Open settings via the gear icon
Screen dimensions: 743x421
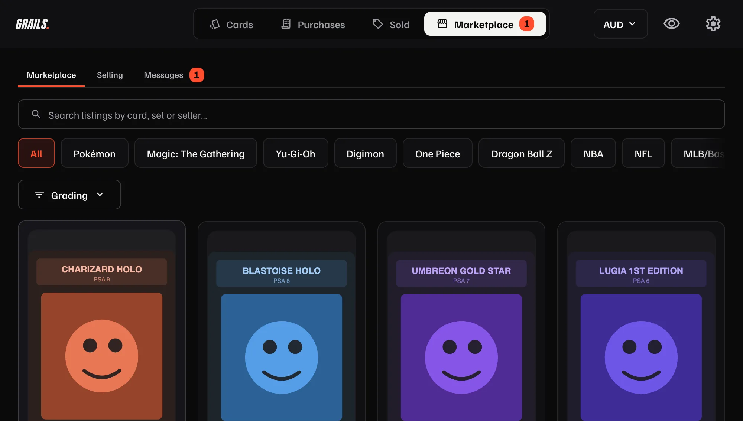point(713,24)
